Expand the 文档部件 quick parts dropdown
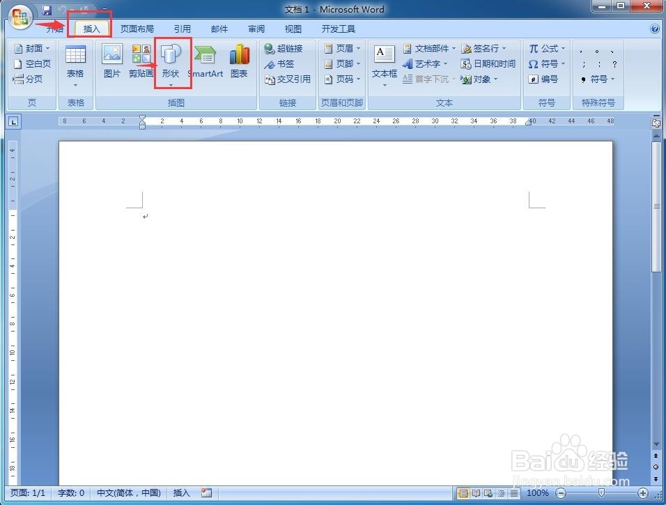Viewport: 666px width, 505px height. (x=454, y=49)
